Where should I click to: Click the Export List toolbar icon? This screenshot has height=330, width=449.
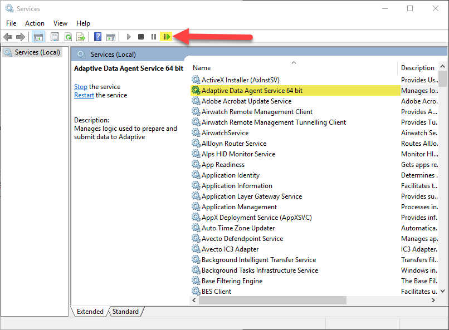point(81,37)
